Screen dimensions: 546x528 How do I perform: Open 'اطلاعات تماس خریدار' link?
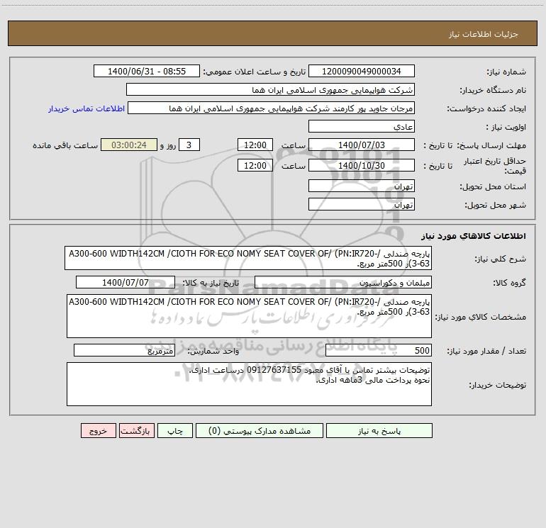[87, 108]
